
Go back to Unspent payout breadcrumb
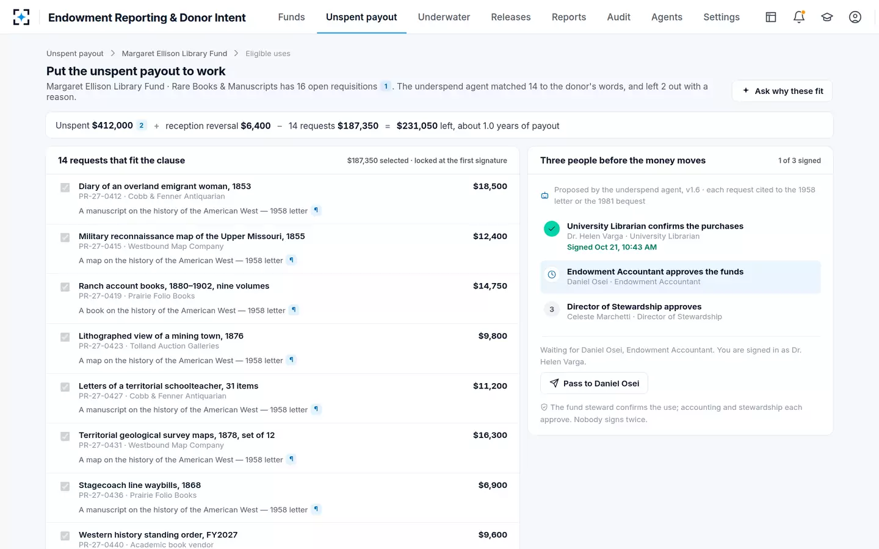pos(75,54)
